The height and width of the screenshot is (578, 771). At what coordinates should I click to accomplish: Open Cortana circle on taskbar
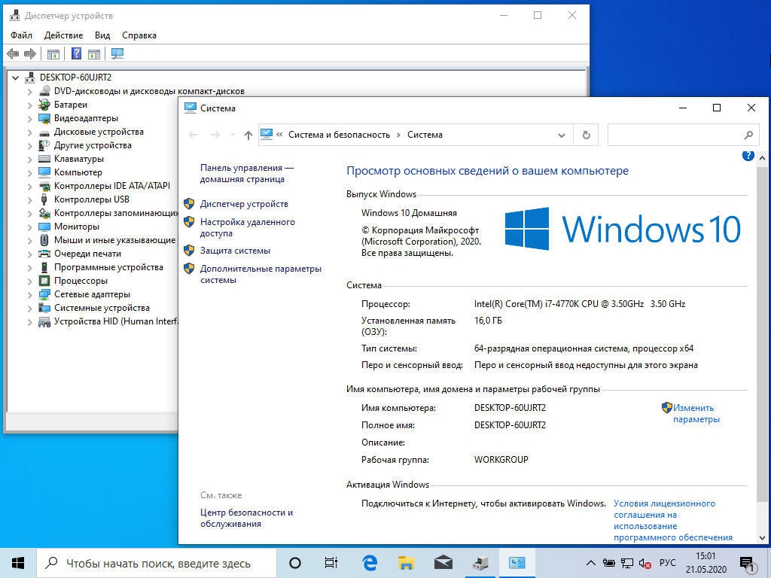[x=294, y=563]
